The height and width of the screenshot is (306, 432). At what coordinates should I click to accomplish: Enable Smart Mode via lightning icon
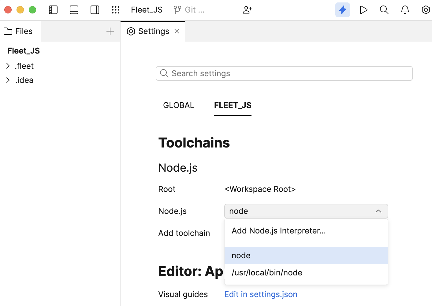point(342,9)
